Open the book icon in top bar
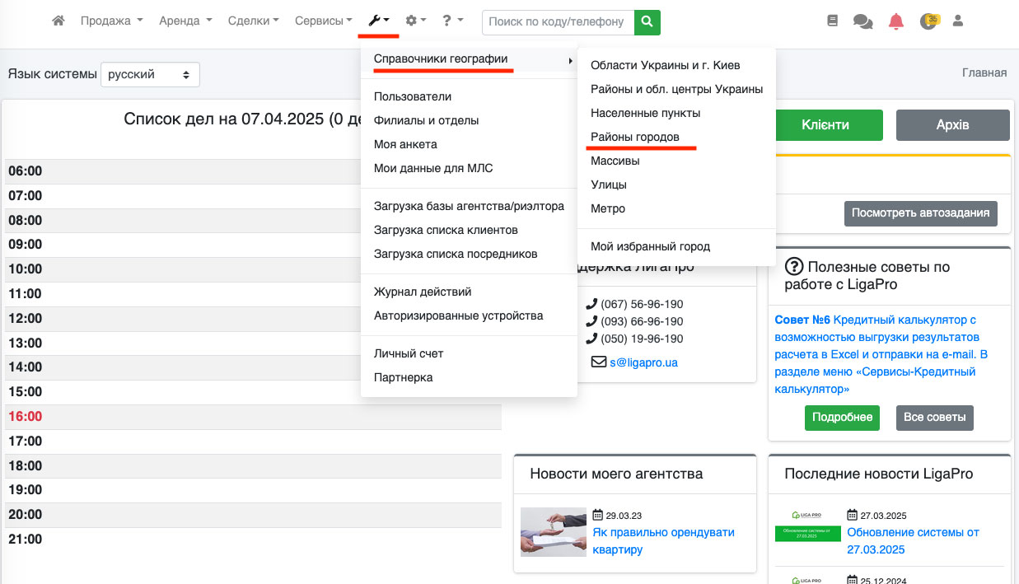This screenshot has width=1019, height=584. coord(832,21)
